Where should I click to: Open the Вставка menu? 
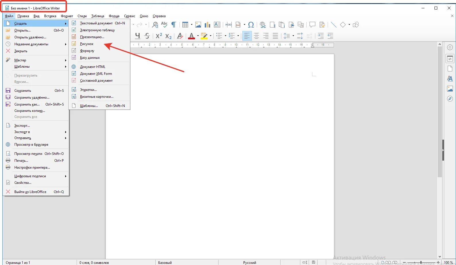[50, 16]
